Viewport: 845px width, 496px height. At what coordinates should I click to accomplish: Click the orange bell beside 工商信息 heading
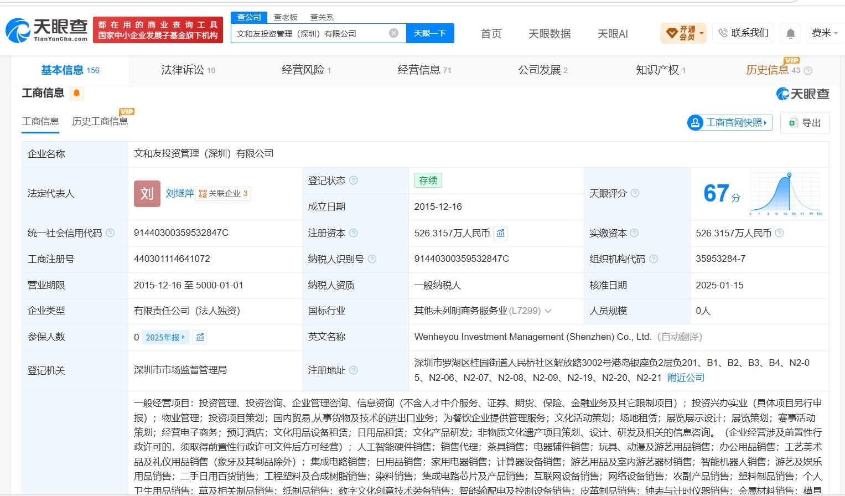[x=77, y=93]
